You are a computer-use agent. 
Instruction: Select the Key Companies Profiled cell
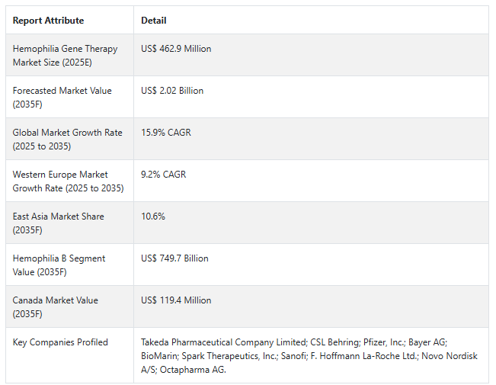coord(69,355)
